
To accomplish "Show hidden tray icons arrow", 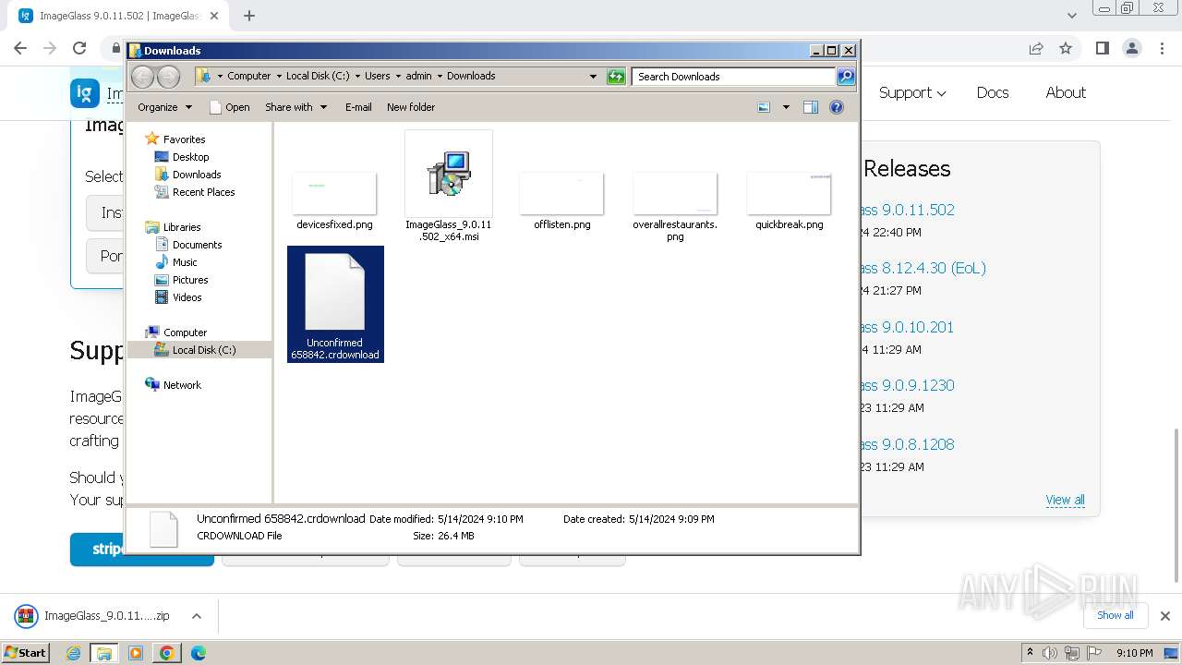I will [1030, 653].
